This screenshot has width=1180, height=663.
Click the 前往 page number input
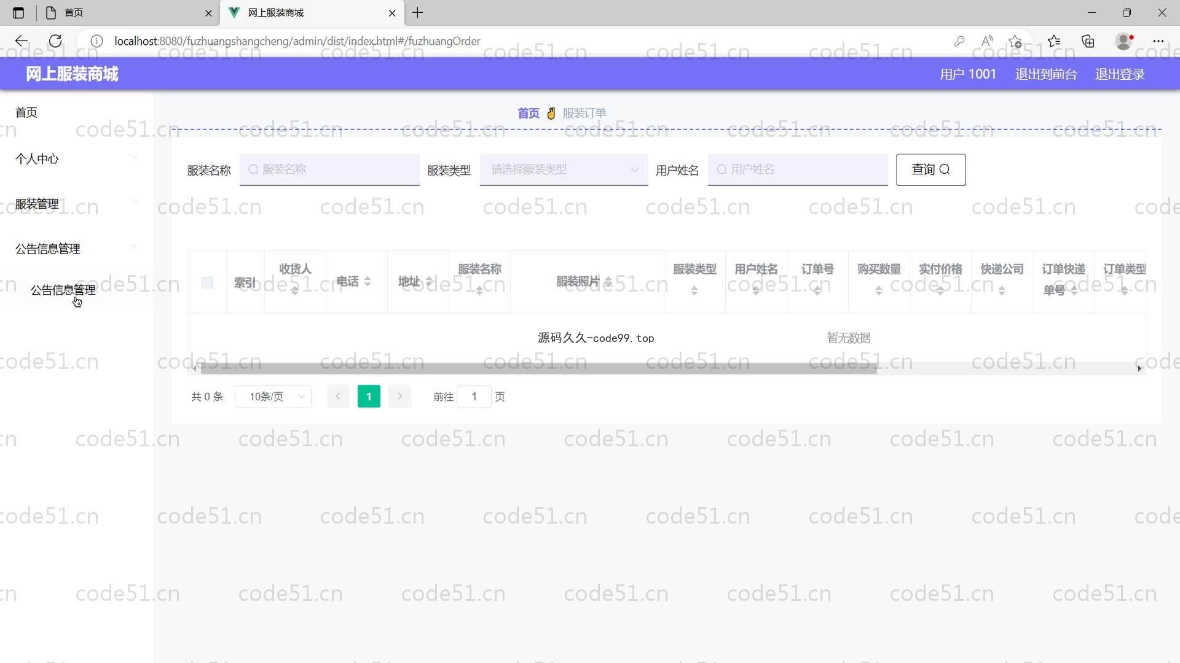[x=474, y=397]
